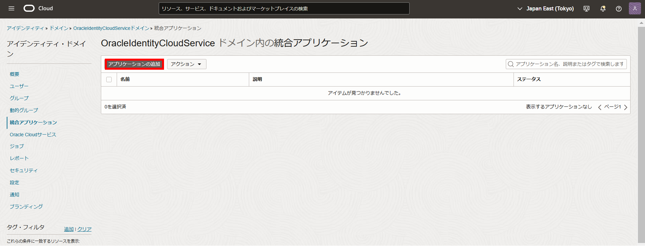This screenshot has height=246, width=645.
Task: Go to next page arrow
Action: [x=626, y=107]
